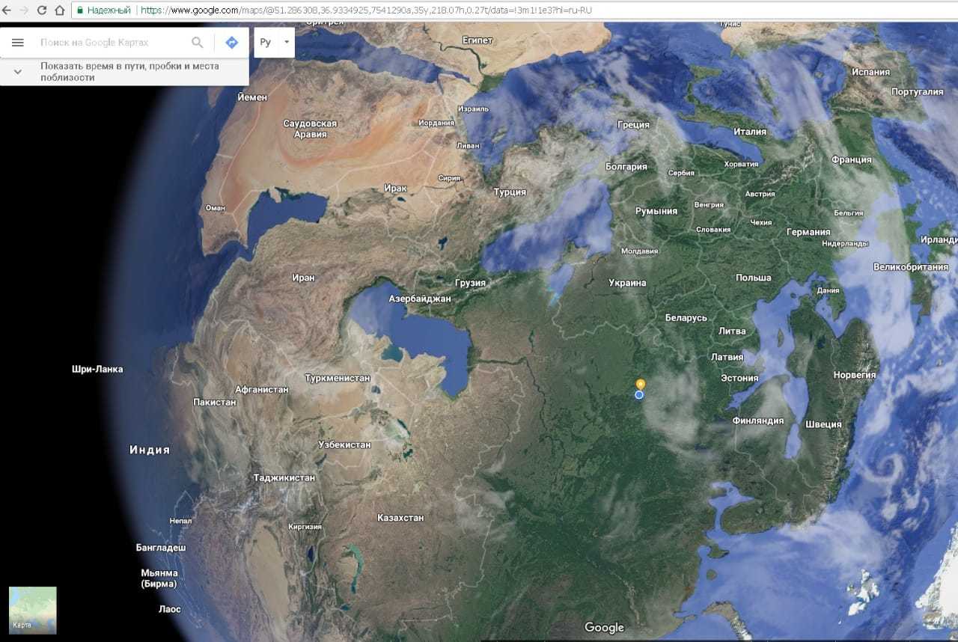Click the blue circle location marker
Screen dimensions: 958x642
click(639, 395)
